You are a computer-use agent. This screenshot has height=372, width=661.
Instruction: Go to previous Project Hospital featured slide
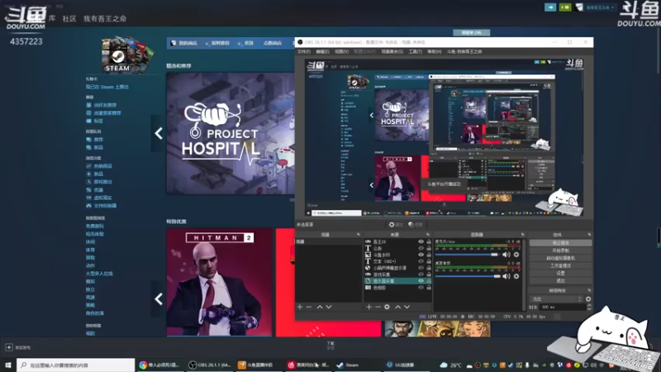[159, 133]
